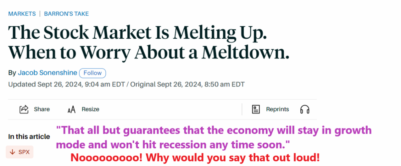Select the Share label
Viewport: 401px width, 166px height.
click(42, 109)
